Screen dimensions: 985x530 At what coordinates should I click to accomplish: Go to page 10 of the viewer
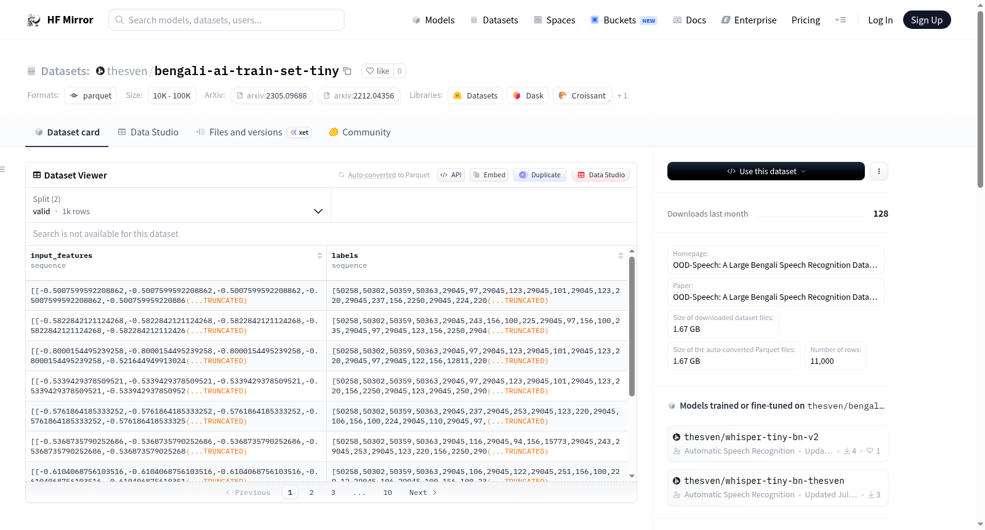(388, 492)
